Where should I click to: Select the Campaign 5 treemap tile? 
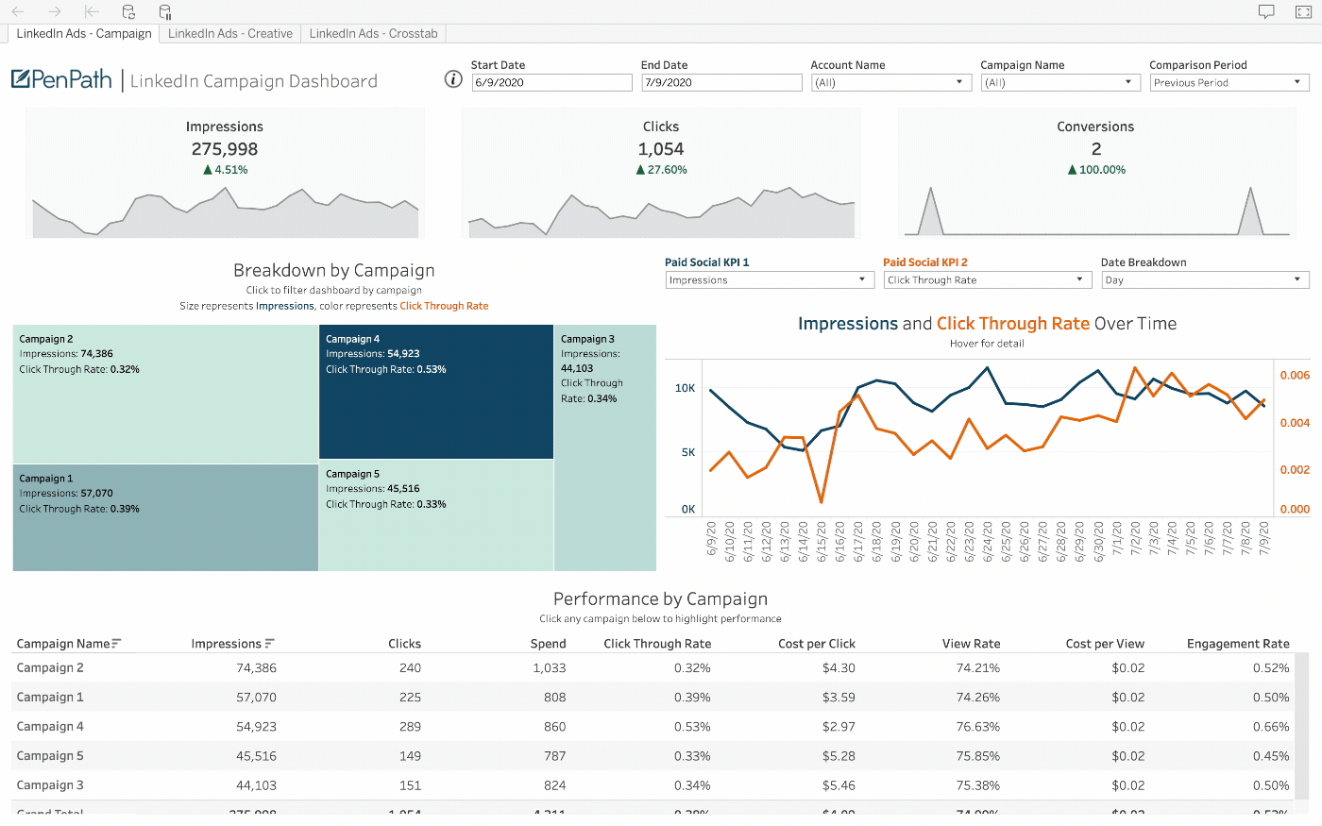436,515
